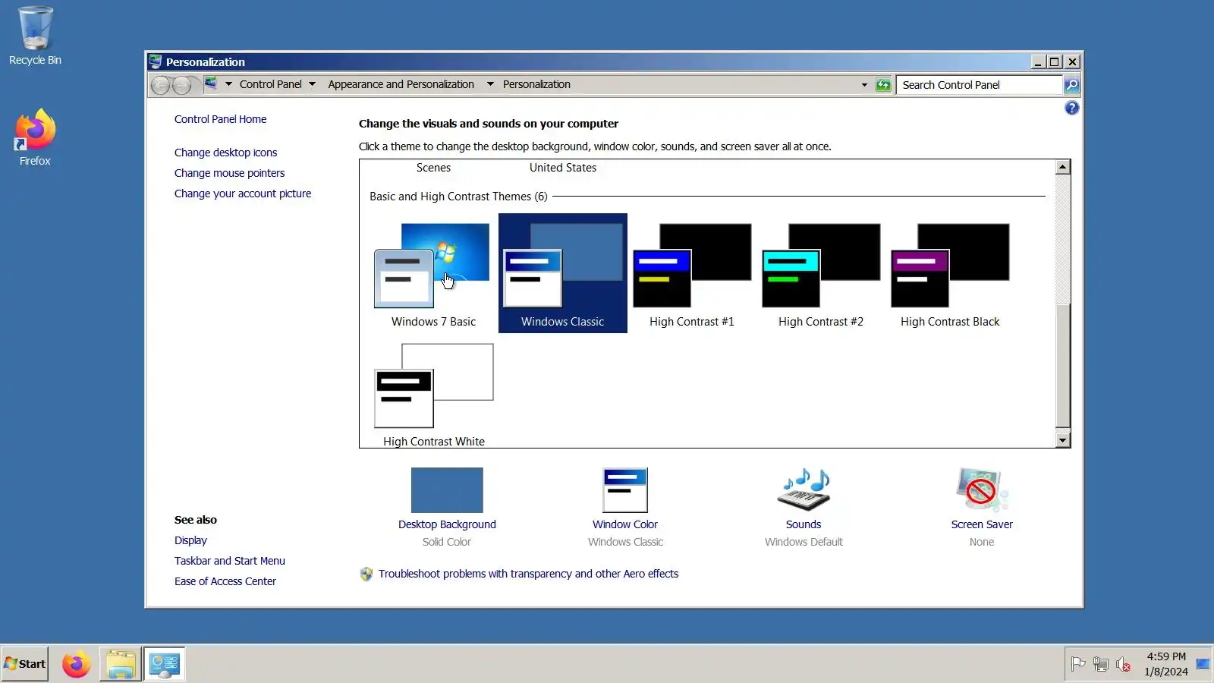Select the High Contrast #2 theme
Viewport: 1214px width, 683px height.
[821, 274]
